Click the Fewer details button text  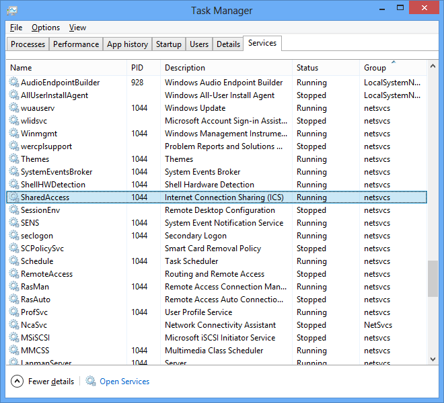(51, 382)
